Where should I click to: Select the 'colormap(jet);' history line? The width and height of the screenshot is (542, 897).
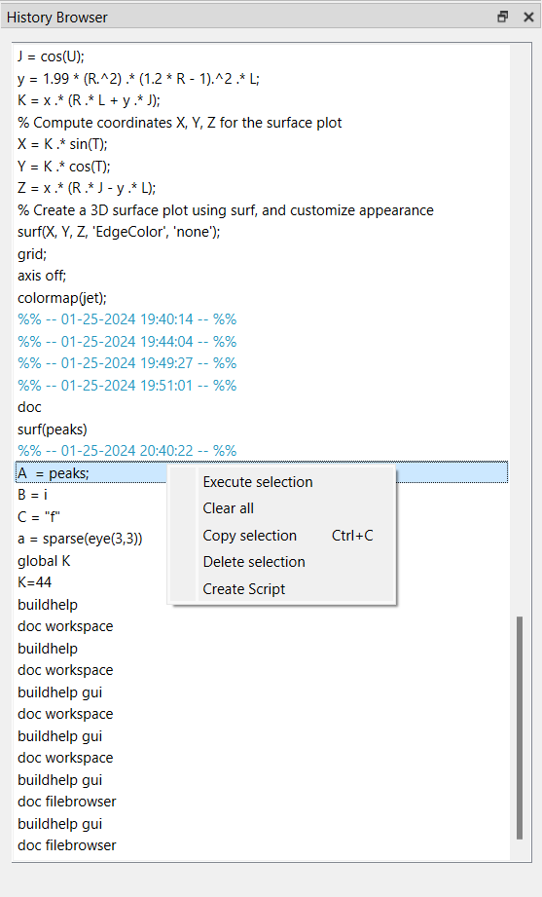(61, 297)
